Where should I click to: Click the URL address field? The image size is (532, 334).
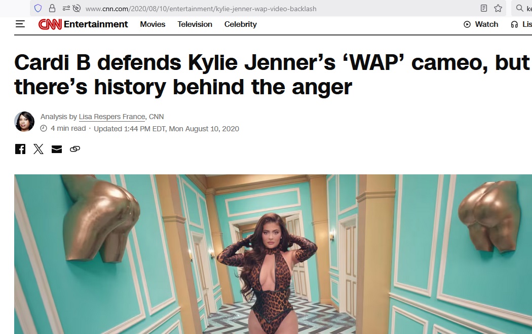click(272, 9)
